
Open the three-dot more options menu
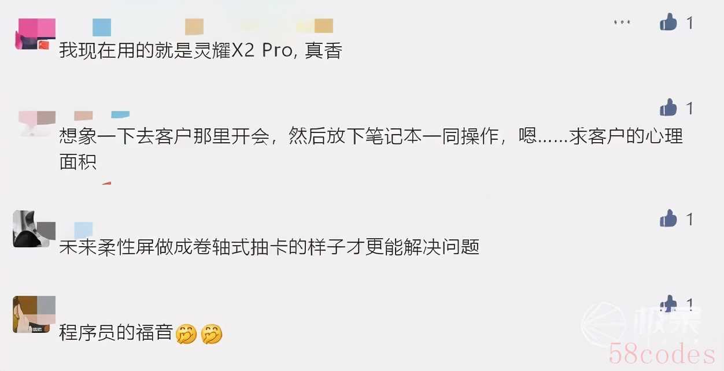(622, 23)
